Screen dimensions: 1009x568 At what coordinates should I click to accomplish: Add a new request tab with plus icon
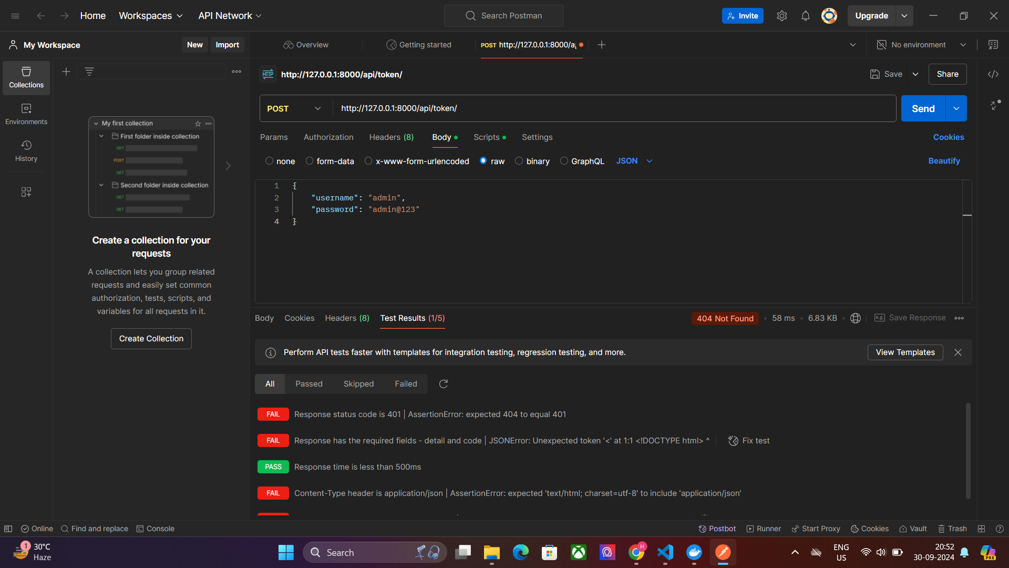point(602,45)
